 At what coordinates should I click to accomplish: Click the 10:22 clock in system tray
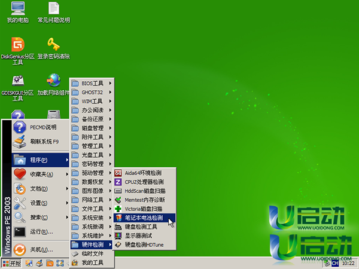coord(348,264)
